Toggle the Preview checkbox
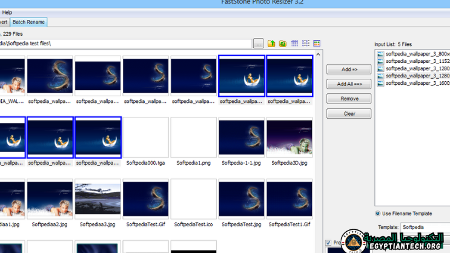The image size is (450, 253). [x=329, y=243]
